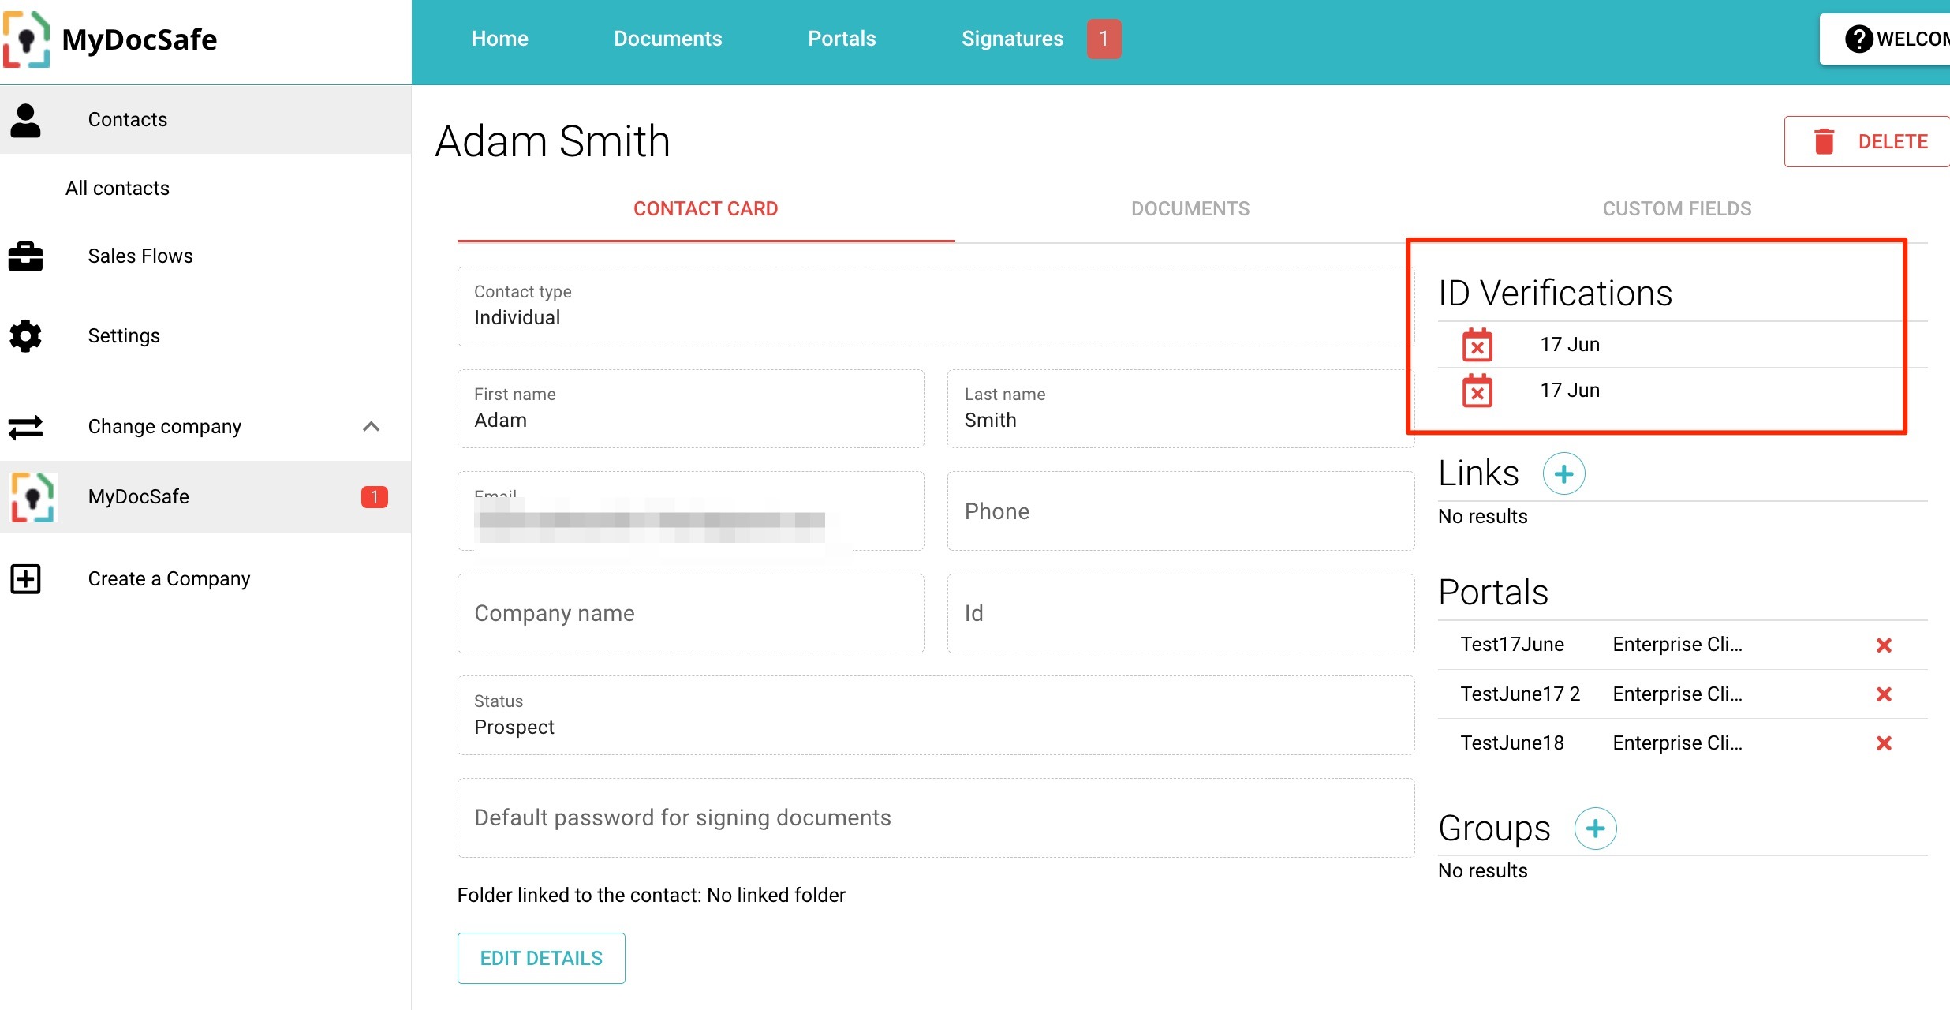Go to the Portals navigation item
The height and width of the screenshot is (1010, 1950).
tap(841, 38)
